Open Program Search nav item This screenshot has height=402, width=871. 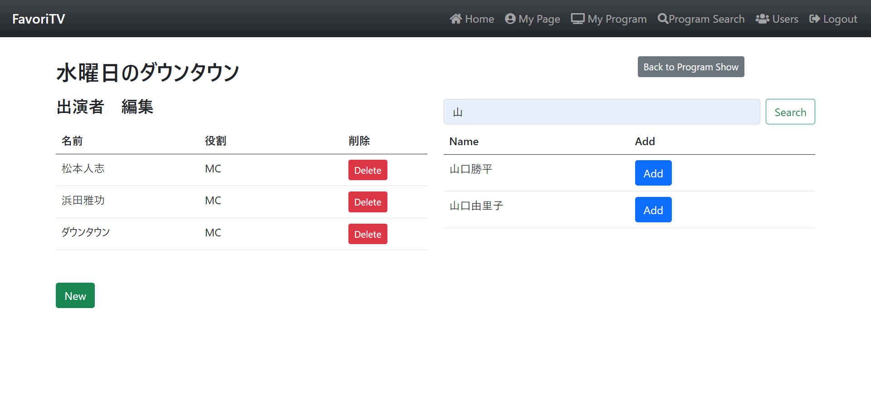click(701, 19)
